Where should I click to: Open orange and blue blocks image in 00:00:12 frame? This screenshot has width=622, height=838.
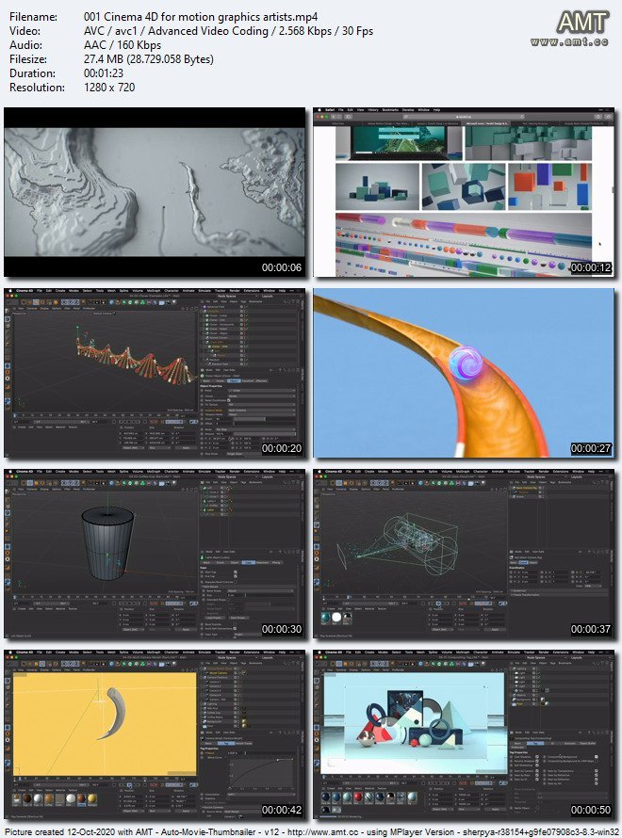point(549,186)
